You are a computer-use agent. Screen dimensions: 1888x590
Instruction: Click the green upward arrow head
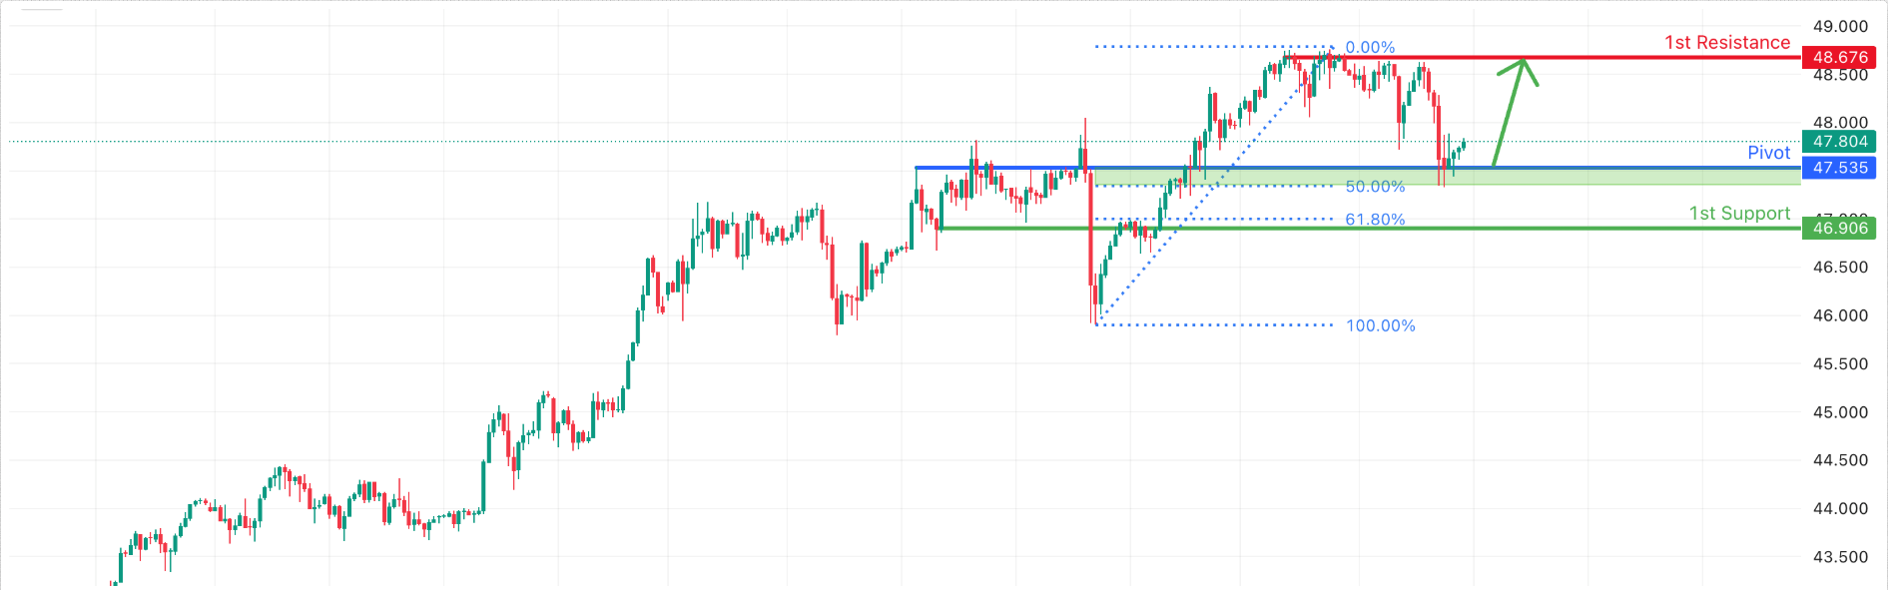point(1523,67)
